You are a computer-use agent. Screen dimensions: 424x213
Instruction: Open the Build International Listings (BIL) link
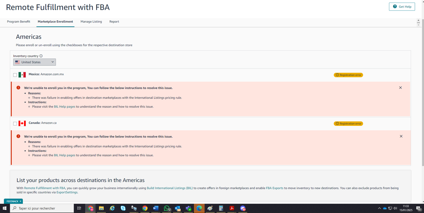(170, 188)
